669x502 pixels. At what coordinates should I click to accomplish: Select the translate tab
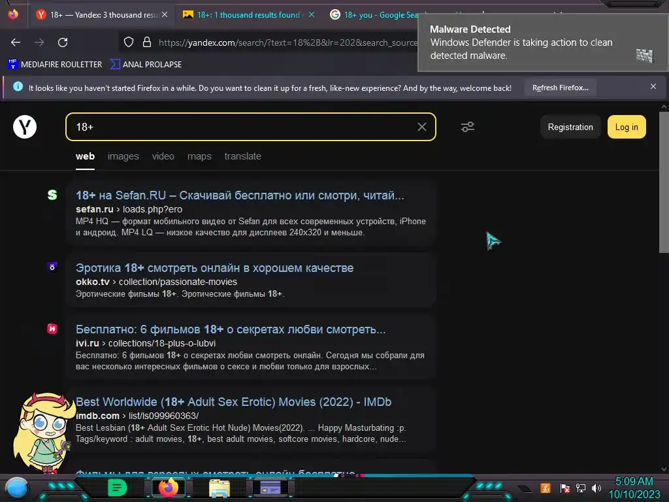243,157
